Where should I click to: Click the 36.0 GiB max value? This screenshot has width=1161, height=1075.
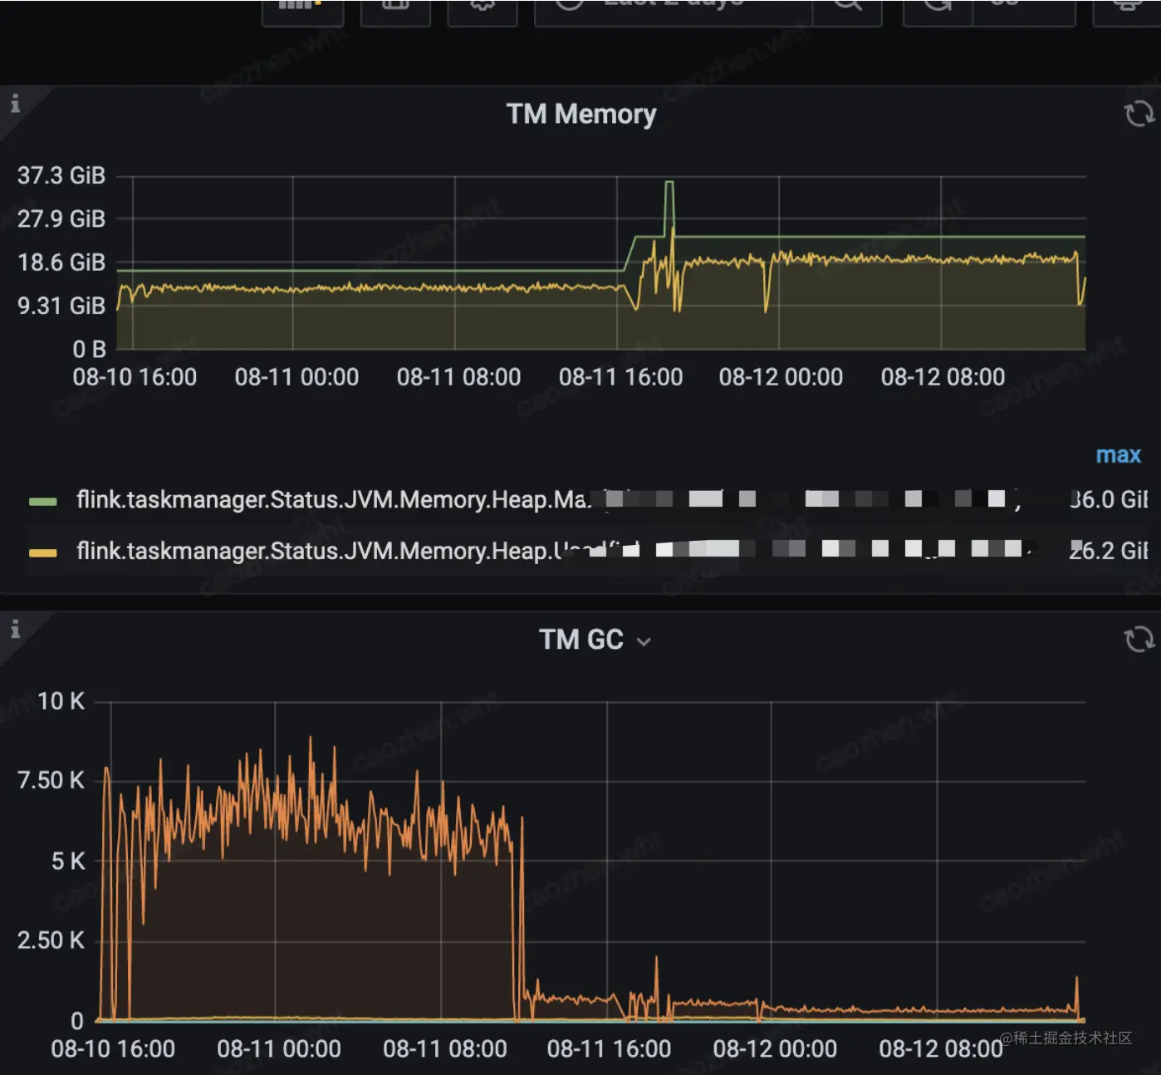tap(1109, 499)
